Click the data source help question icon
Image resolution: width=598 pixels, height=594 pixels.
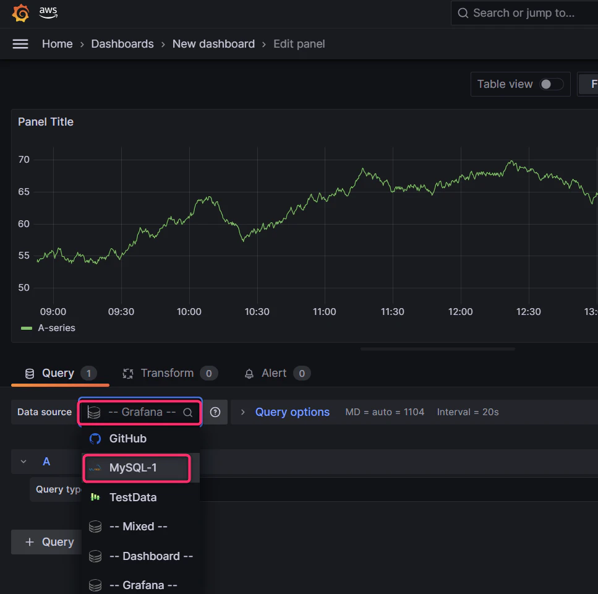(x=215, y=412)
